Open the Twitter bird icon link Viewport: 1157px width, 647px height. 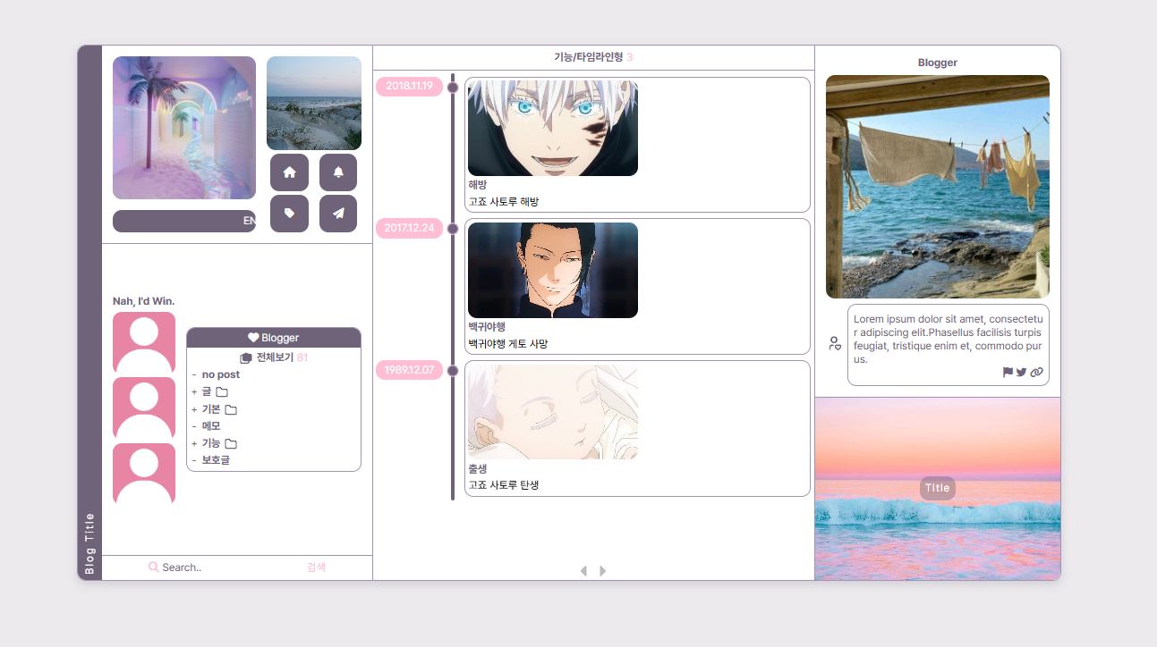coord(1022,372)
